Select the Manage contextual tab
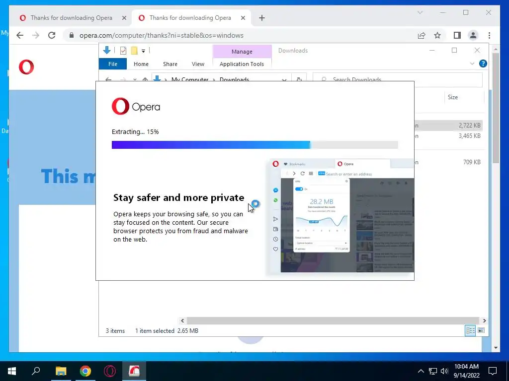 (x=242, y=52)
